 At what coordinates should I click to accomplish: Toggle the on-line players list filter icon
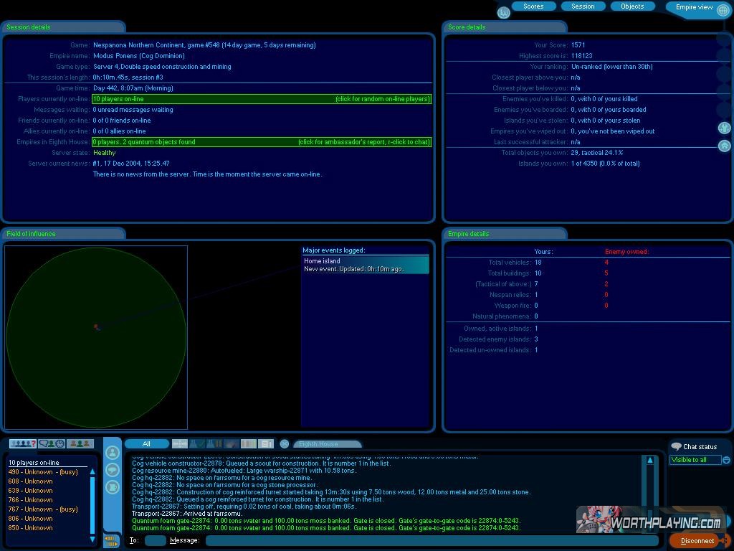pyautogui.click(x=22, y=444)
